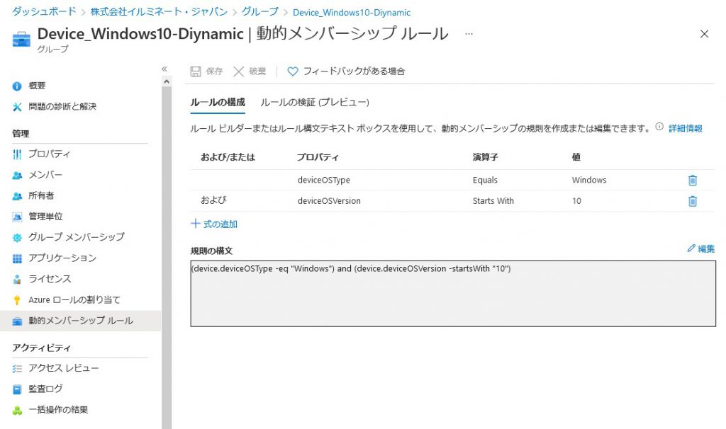Click 式の追加 to add expression
726x429 pixels.
[214, 224]
